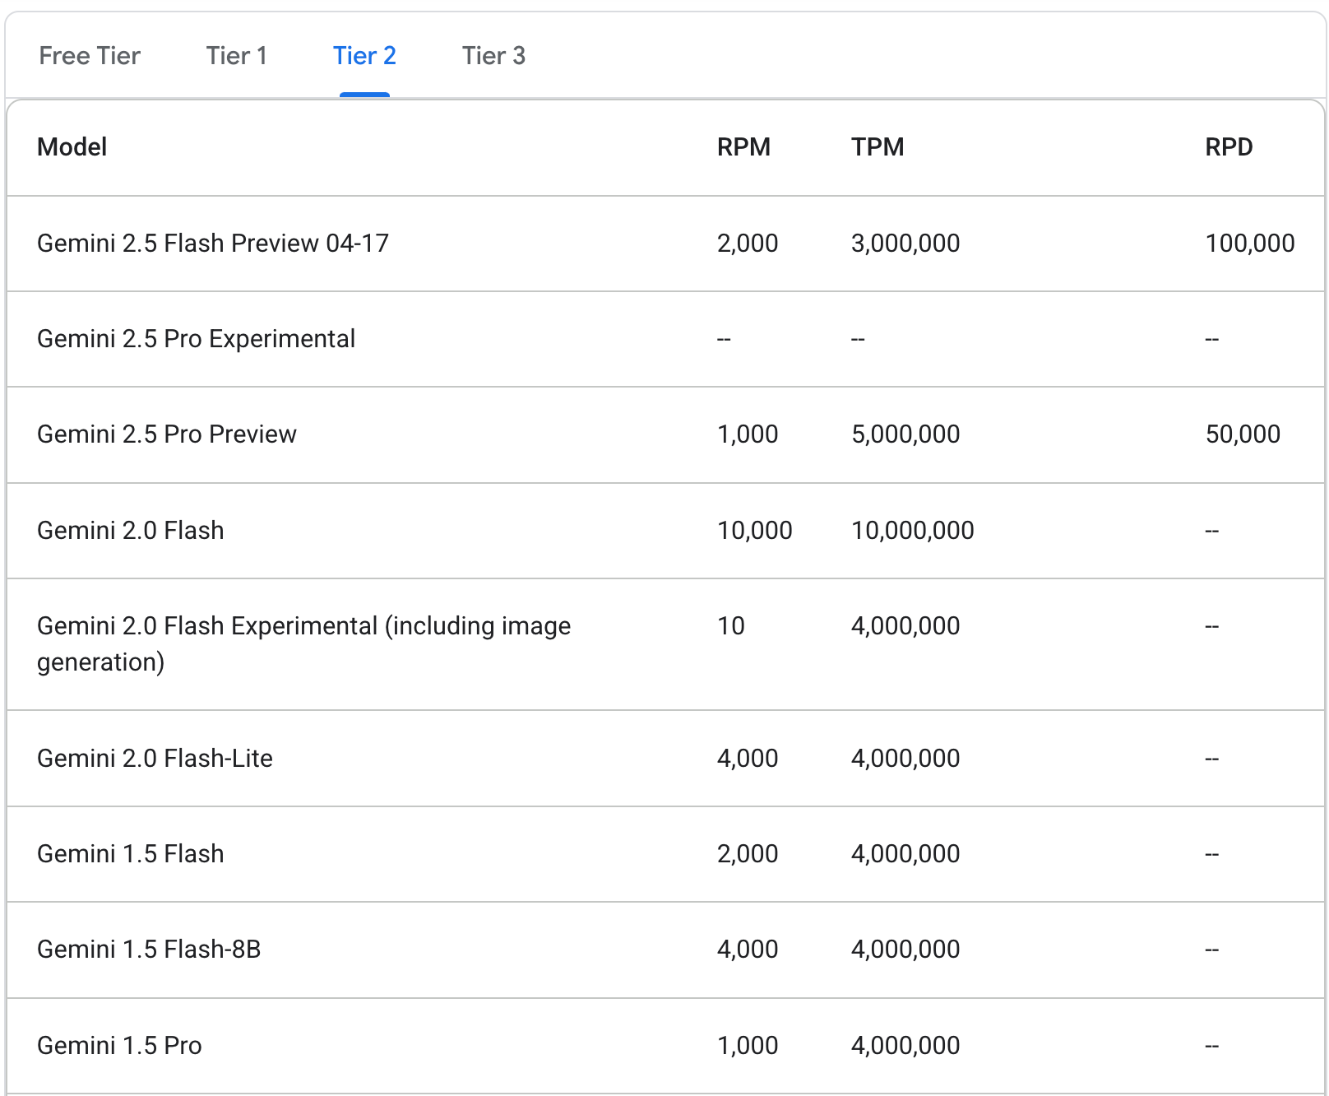
Task: Click RPM value 1,000 for Gemini 2.5 Pro Preview
Action: pyautogui.click(x=748, y=434)
